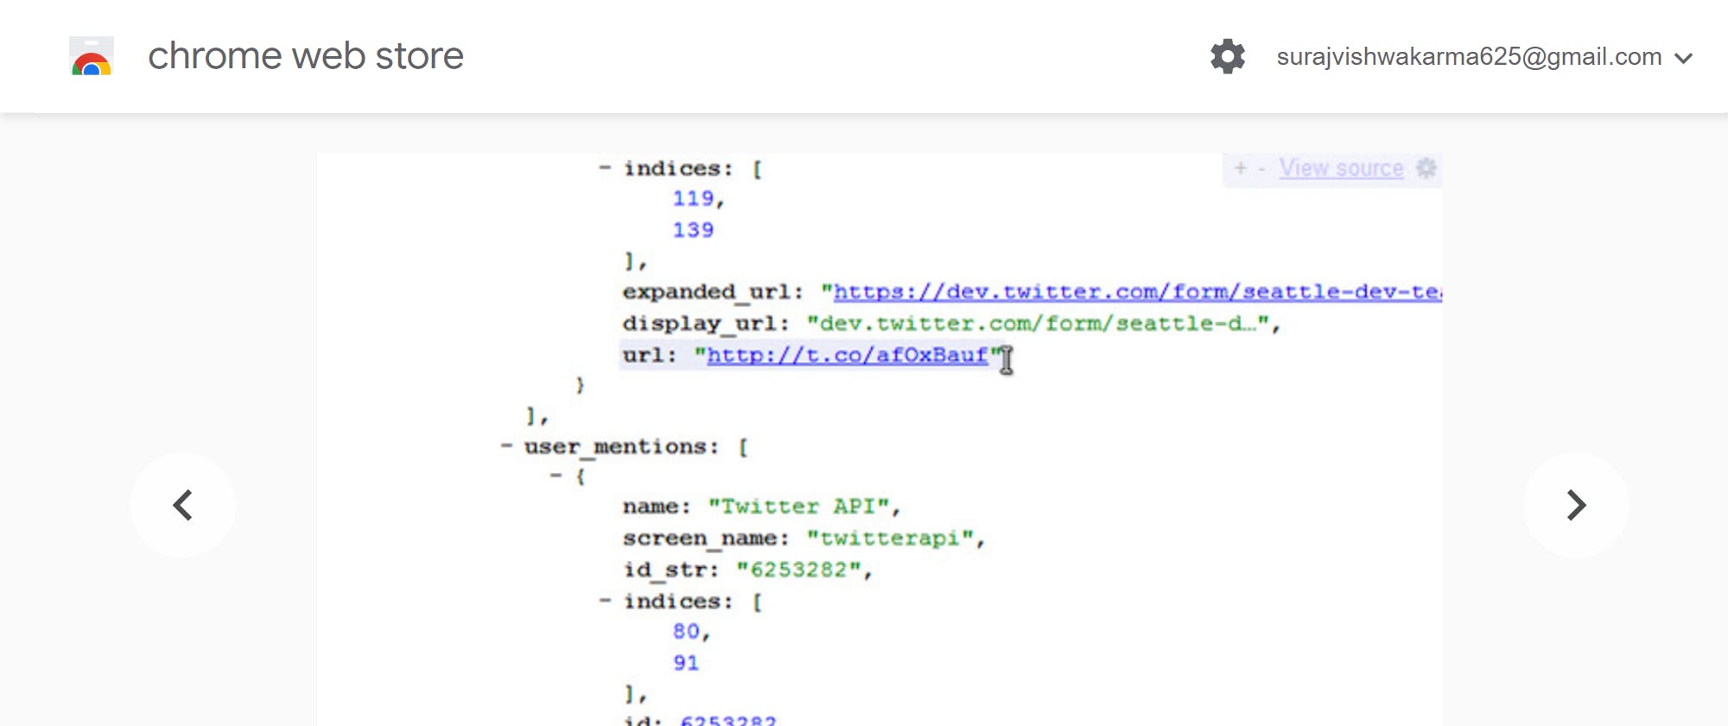Click the minus collapse-all control near View source

click(1262, 168)
